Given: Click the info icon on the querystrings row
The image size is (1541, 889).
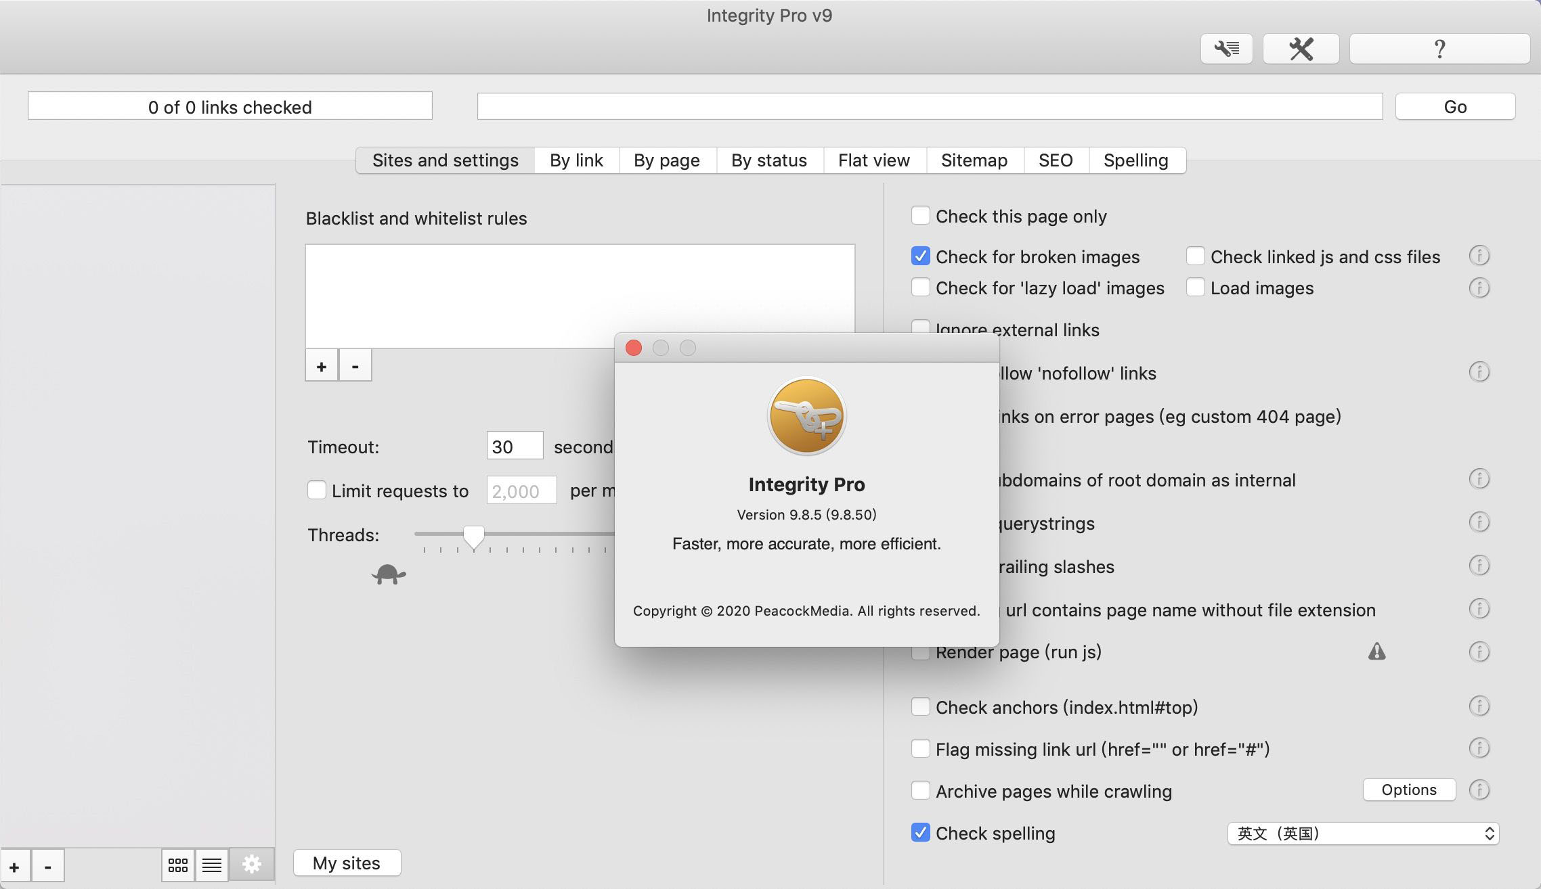Looking at the screenshot, I should 1479,522.
